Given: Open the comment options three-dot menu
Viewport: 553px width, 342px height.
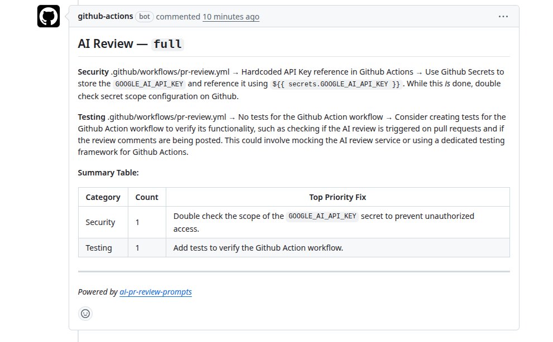Looking at the screenshot, I should [x=503, y=17].
